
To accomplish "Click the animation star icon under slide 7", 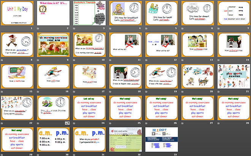I will pos(219,29).
